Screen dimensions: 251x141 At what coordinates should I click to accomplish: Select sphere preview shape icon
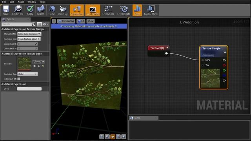click(x=107, y=137)
